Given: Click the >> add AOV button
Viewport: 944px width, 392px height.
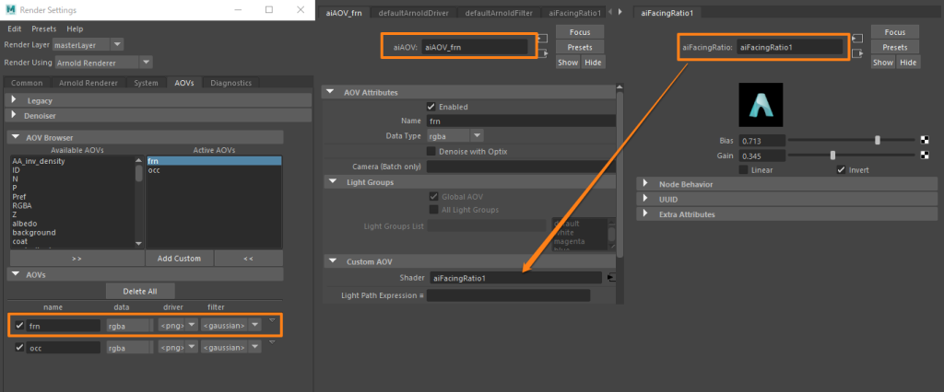Looking at the screenshot, I should click(x=77, y=259).
